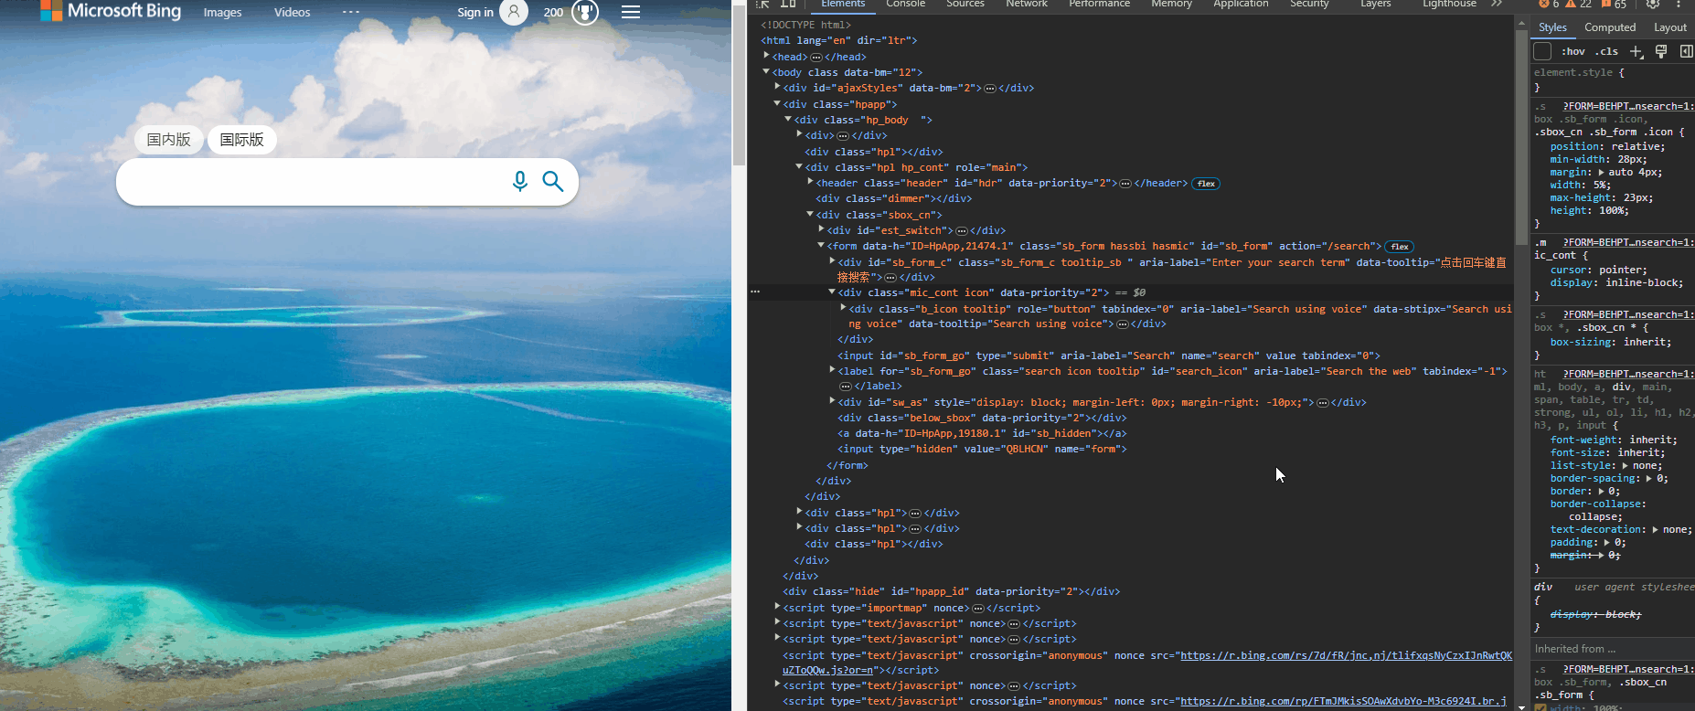Toggle the .cls class editor

point(1606,51)
